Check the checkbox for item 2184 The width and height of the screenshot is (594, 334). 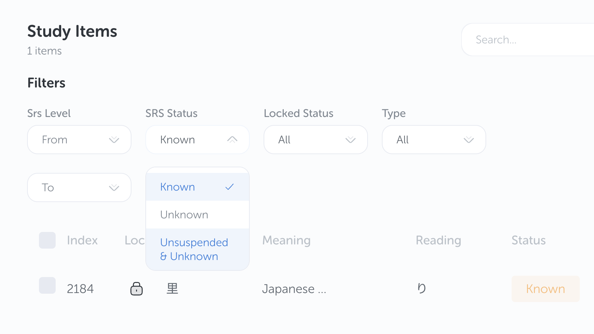(x=47, y=285)
